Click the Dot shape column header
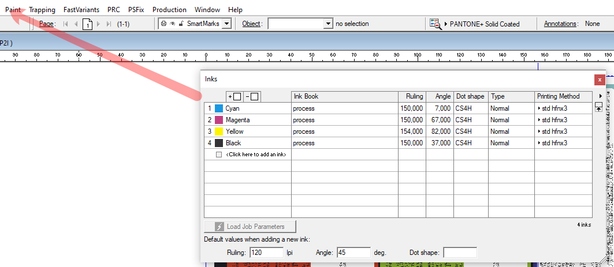614x267 pixels. click(471, 96)
